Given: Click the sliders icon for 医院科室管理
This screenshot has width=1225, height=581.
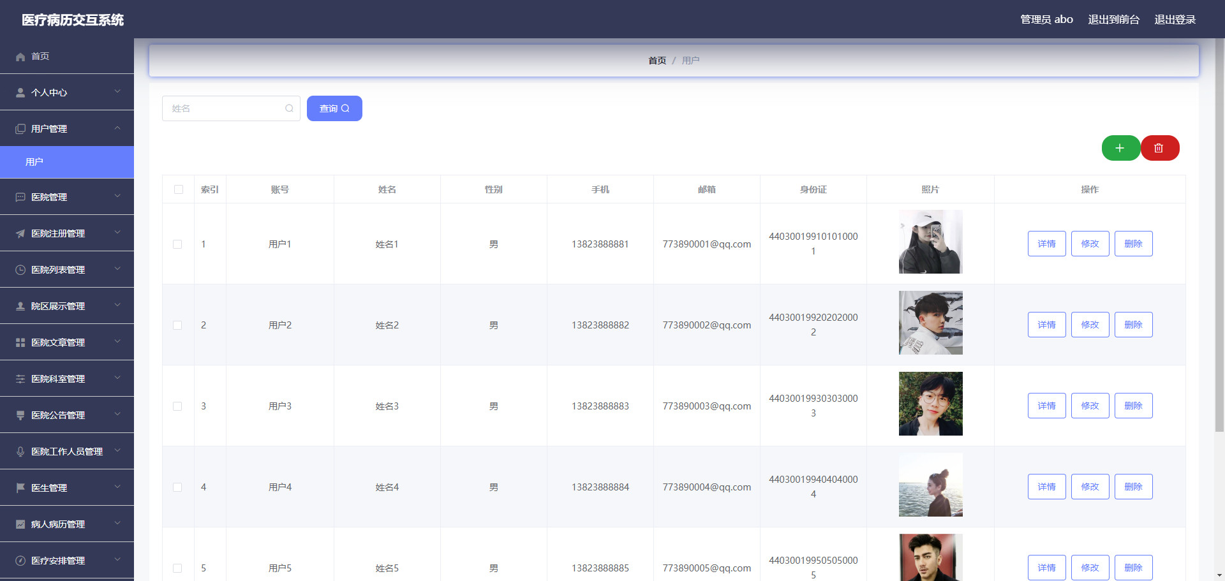Looking at the screenshot, I should click(20, 379).
